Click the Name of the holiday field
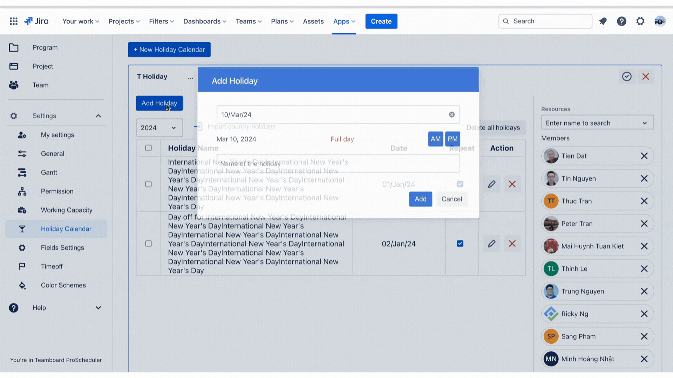Image resolution: width=673 pixels, height=378 pixels. point(338,164)
